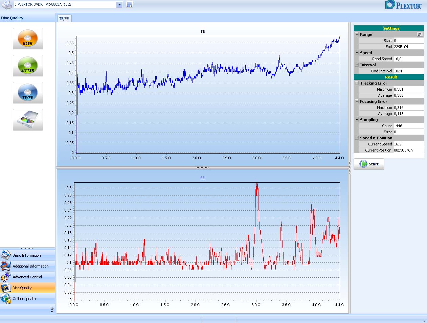Image resolution: width=427 pixels, height=323 pixels.
Task: Collapse the Interval settings group
Action: [357, 65]
